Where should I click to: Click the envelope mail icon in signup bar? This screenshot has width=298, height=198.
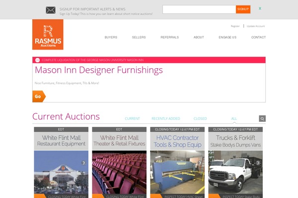pyautogui.click(x=50, y=10)
